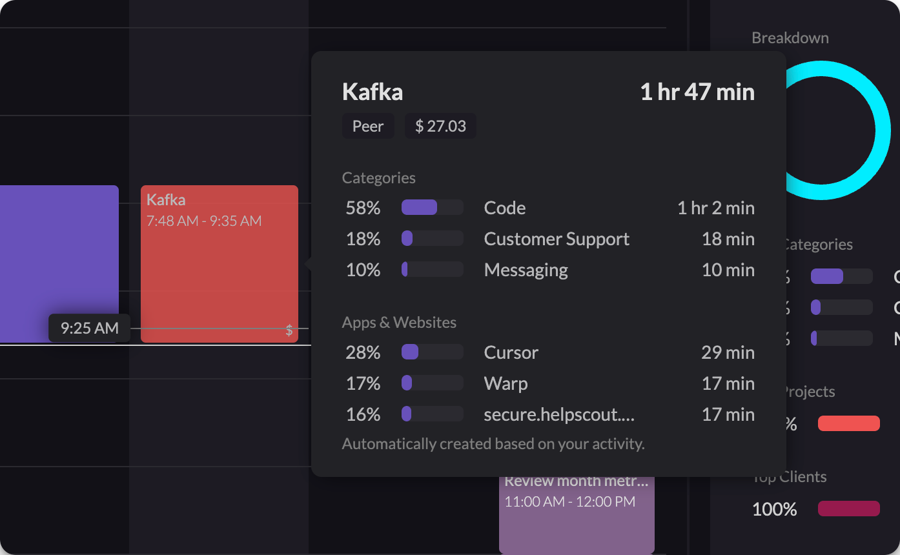Open the secure.helpscout website entry
The width and height of the screenshot is (900, 555).
(559, 414)
